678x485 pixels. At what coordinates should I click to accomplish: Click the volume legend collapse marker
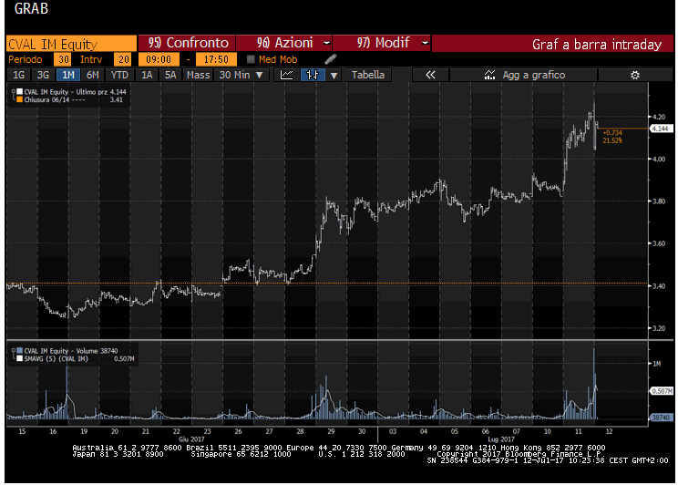[x=14, y=351]
